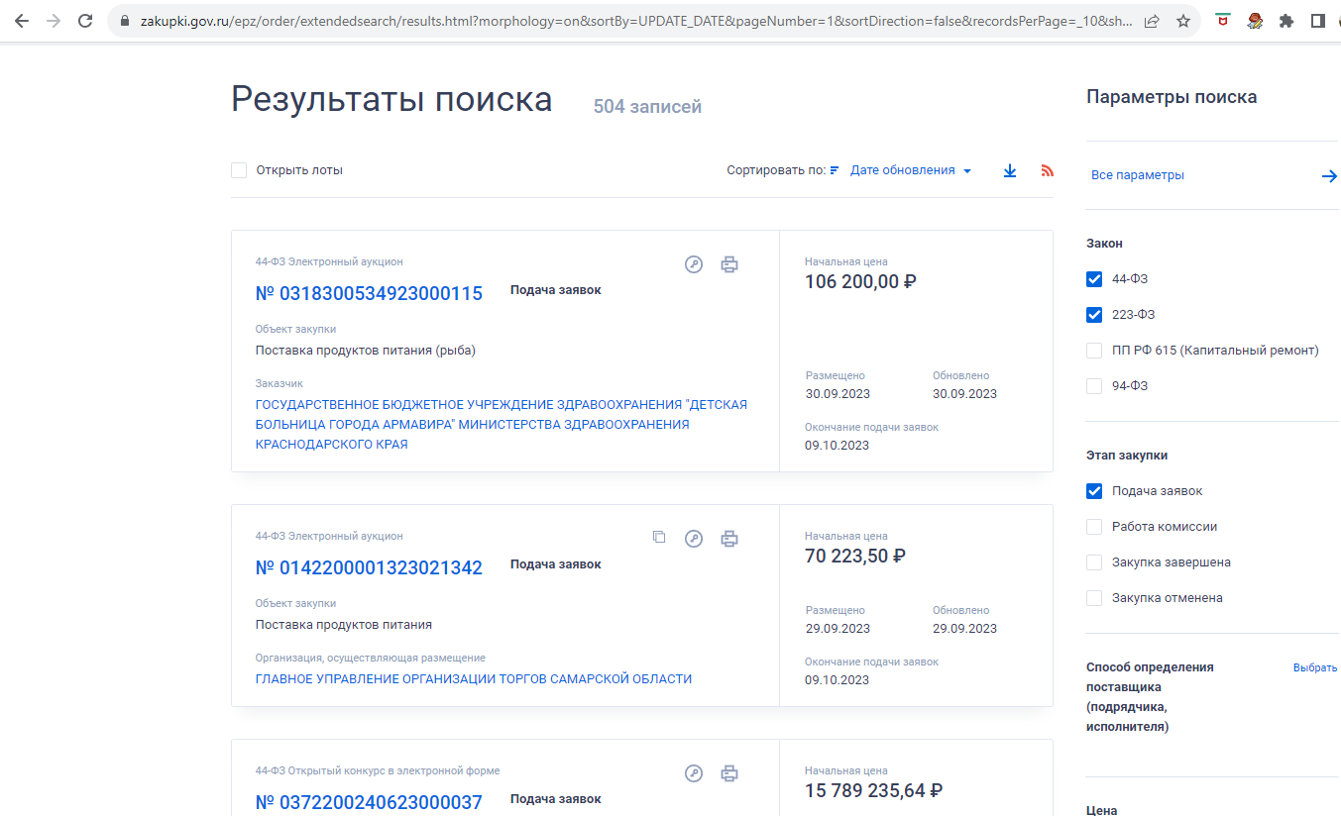Image resolution: width=1341 pixels, height=816 pixels.
Task: Reload the page with refresh icon
Action: click(85, 21)
